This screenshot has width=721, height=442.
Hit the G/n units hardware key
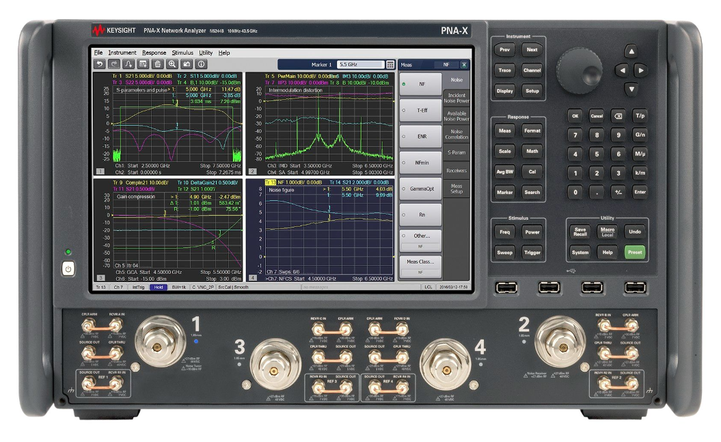pos(640,135)
